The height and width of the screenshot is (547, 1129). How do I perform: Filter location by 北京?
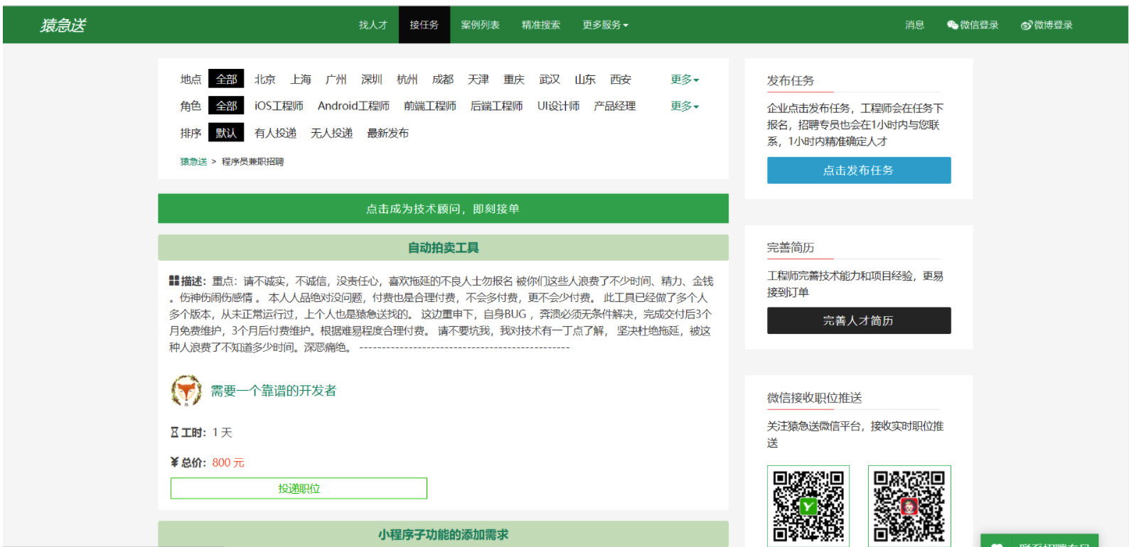(265, 80)
